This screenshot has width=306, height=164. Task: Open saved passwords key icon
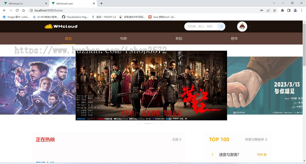tap(262, 10)
